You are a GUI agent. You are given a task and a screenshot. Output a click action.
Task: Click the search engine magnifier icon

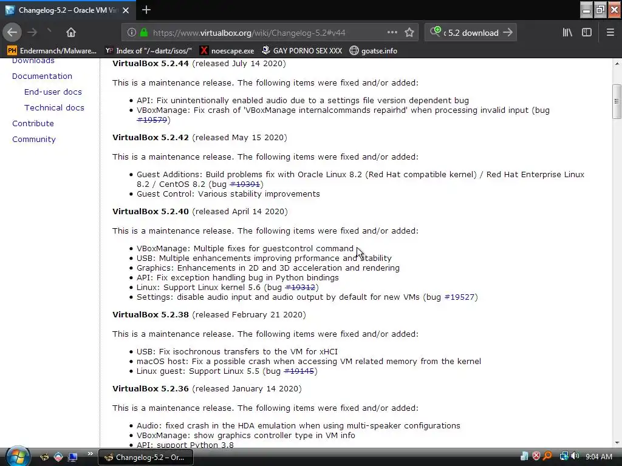click(x=435, y=32)
